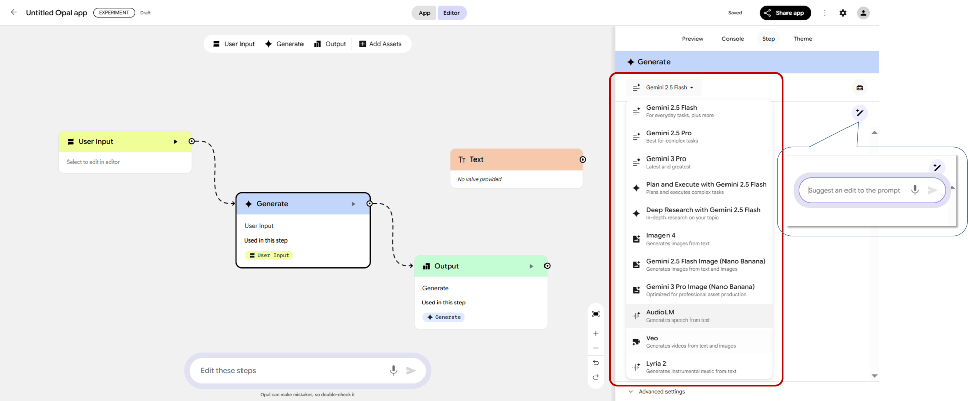Open the Gemini 2.5 Flash model dropdown
This screenshot has width=968, height=401.
[x=664, y=88]
